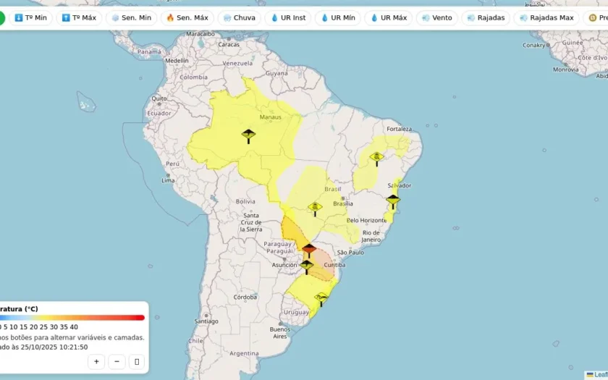This screenshot has width=608, height=380.
Task: Show the Vento wind layer
Action: [x=437, y=18]
